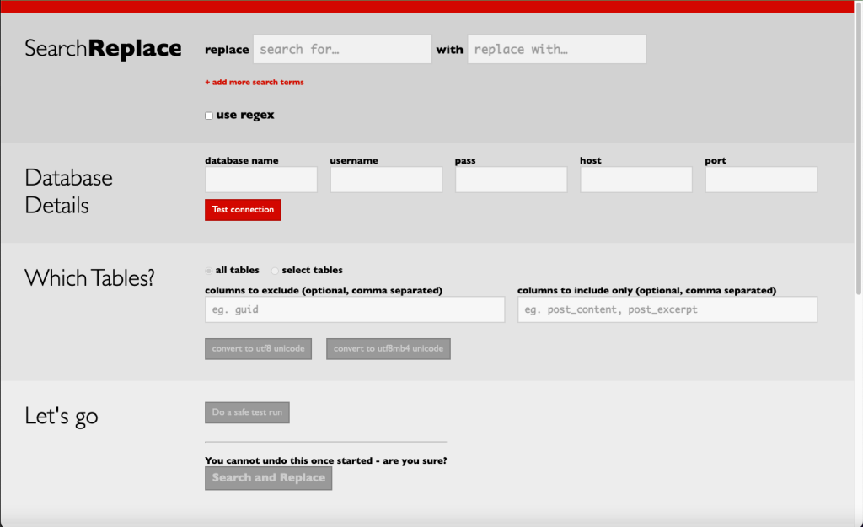Click 'convert to utf8mb4 unicode' button
This screenshot has height=527, width=863.
click(x=388, y=348)
